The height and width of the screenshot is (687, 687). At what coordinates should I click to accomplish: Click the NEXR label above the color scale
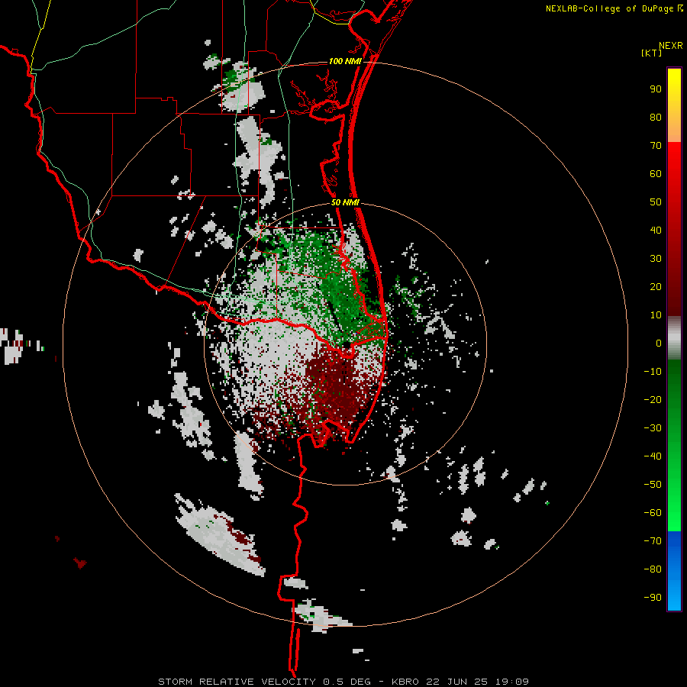pos(670,46)
